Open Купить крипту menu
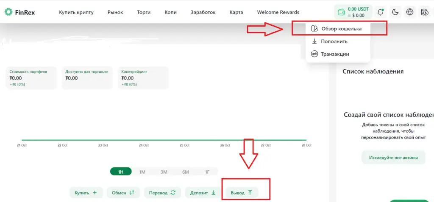 click(x=76, y=12)
